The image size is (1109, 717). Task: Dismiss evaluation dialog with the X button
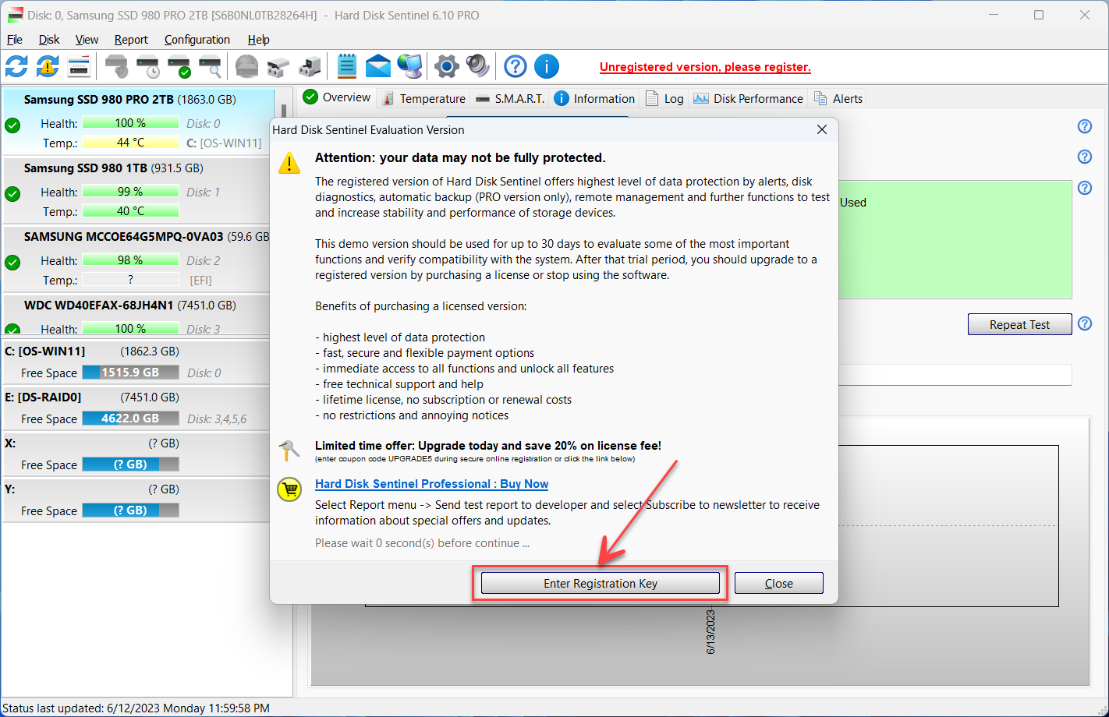pyautogui.click(x=822, y=130)
